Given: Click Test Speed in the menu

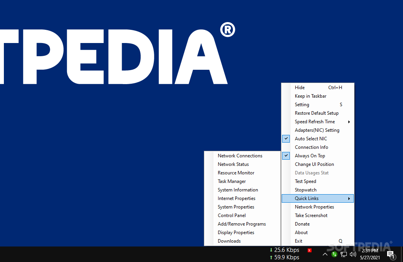Looking at the screenshot, I should coord(318,181).
